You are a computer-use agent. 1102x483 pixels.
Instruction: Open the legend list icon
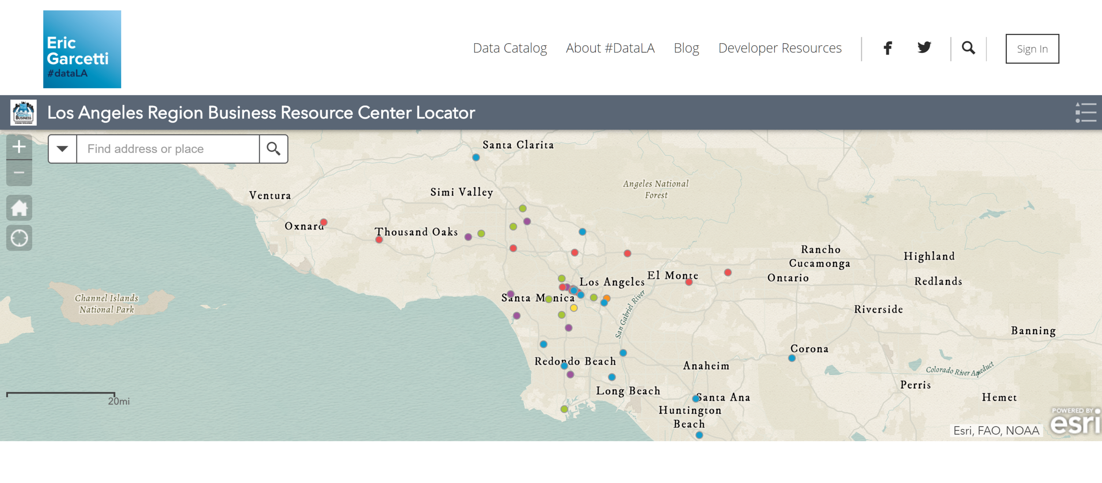[x=1085, y=113]
